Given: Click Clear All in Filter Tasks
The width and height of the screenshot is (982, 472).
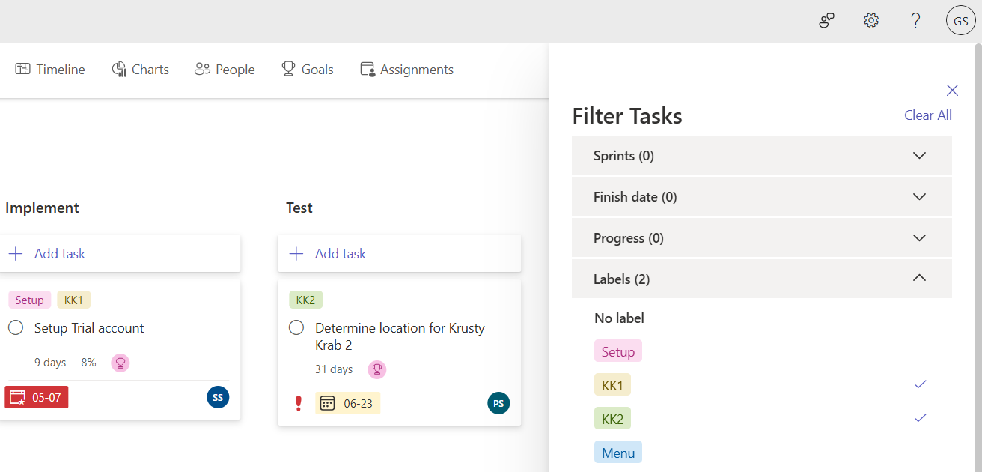Looking at the screenshot, I should 928,115.
